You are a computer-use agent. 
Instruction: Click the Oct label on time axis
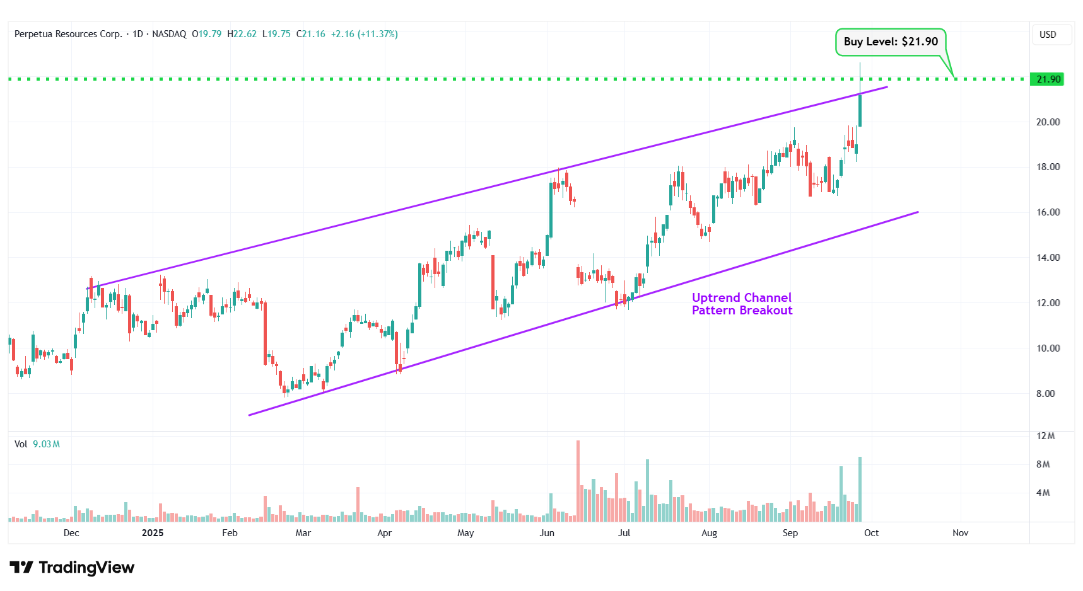(871, 533)
